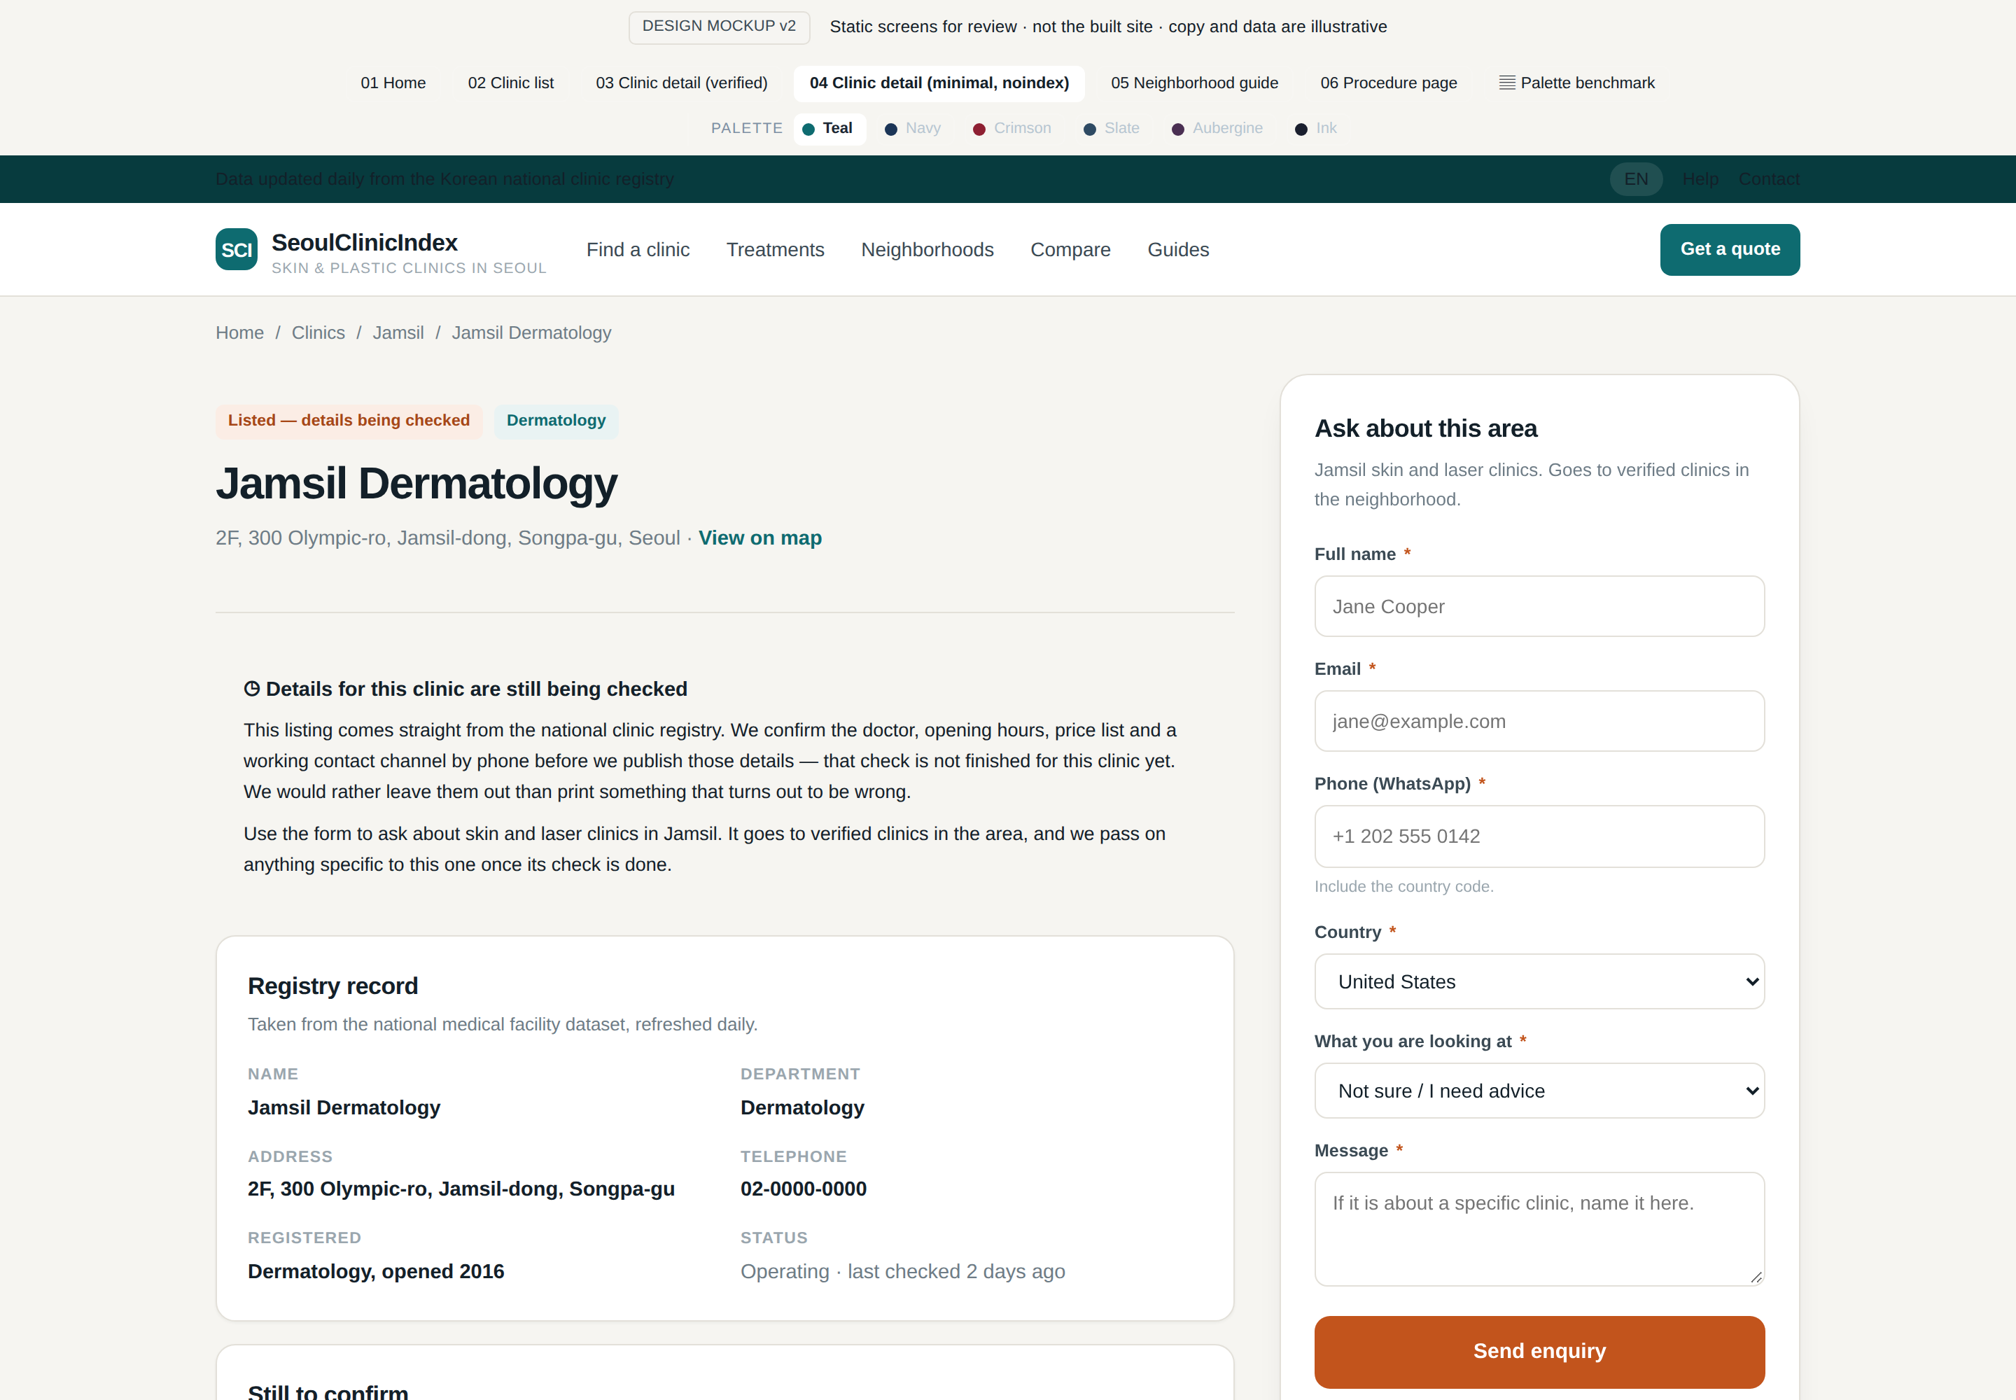Image resolution: width=2016 pixels, height=1400 pixels.
Task: Select the Navy palette swatch
Action: point(912,129)
